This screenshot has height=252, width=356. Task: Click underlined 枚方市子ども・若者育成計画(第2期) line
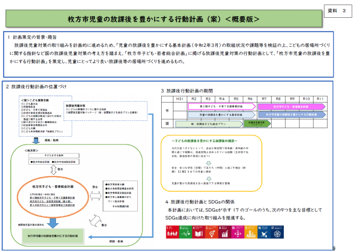tap(51, 202)
